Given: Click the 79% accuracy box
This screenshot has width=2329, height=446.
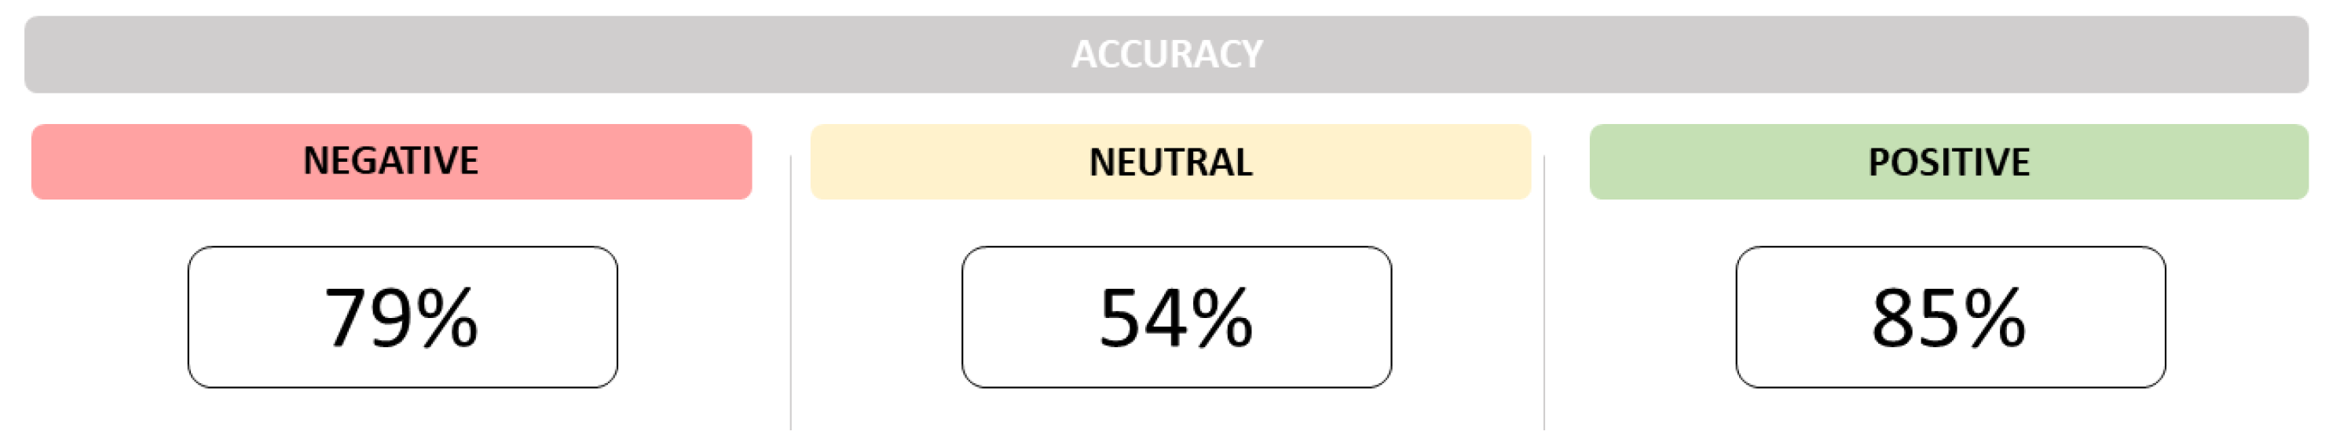Looking at the screenshot, I should pyautogui.click(x=402, y=316).
